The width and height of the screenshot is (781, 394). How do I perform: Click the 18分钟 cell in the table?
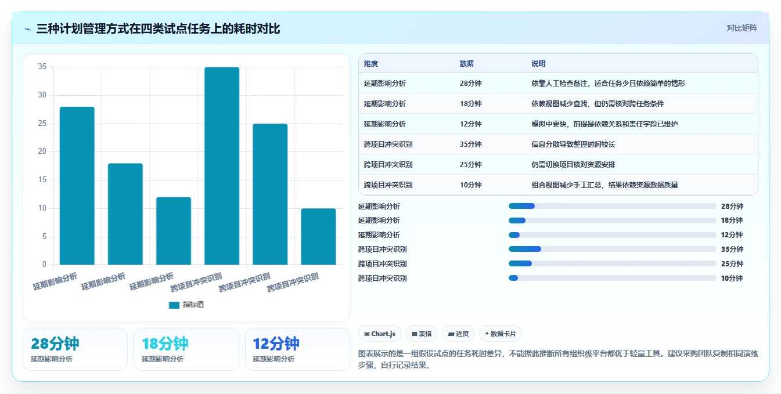(471, 104)
